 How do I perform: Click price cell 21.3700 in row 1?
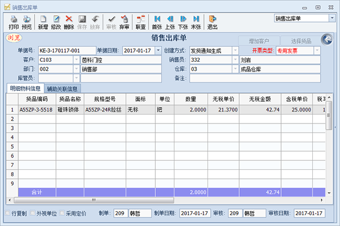click(223, 110)
